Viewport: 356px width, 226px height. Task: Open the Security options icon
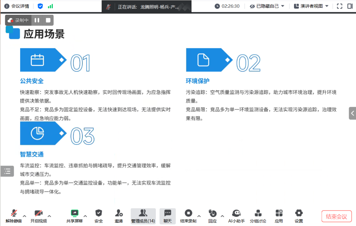(99, 215)
